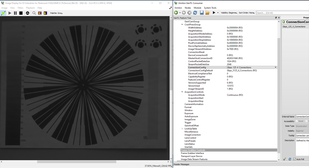Open the Visibility: Beginner dropdown
The width and height of the screenshot is (309, 168).
point(229,13)
